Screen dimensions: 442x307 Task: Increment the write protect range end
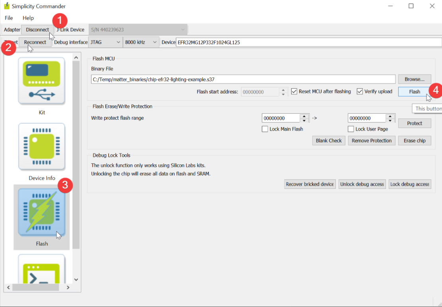coord(390,116)
